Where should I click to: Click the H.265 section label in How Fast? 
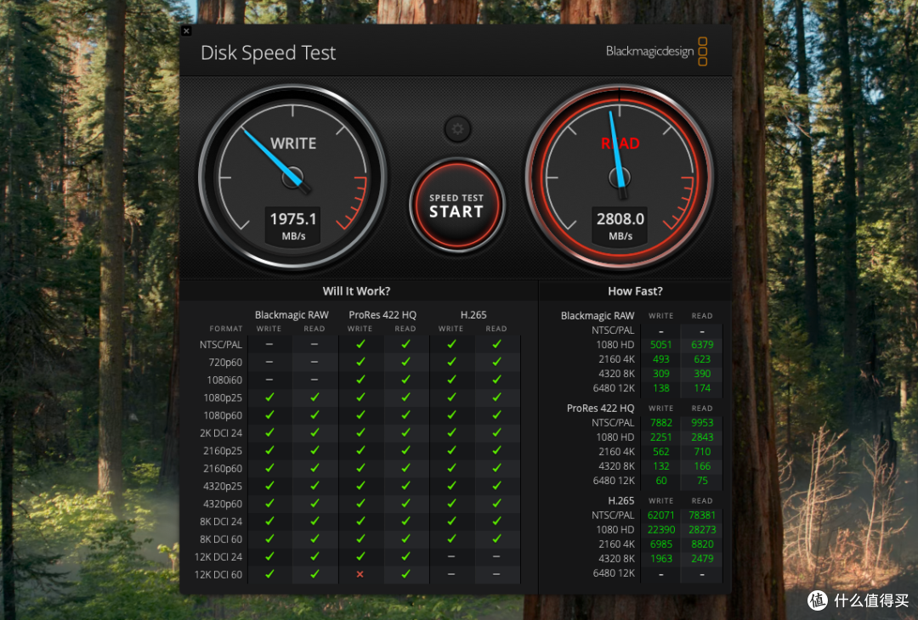click(x=620, y=501)
